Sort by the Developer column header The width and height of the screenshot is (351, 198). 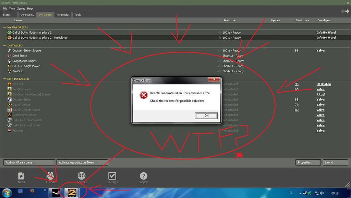324,20
